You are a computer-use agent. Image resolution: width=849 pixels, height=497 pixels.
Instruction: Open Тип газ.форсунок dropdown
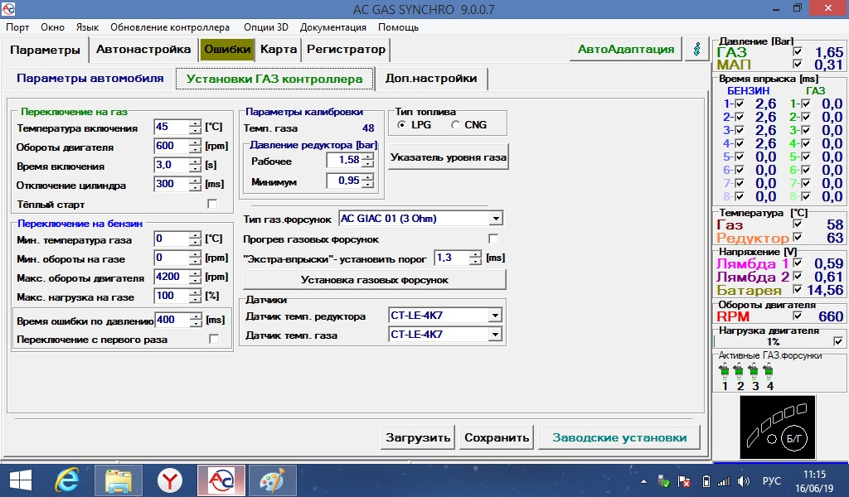496,219
